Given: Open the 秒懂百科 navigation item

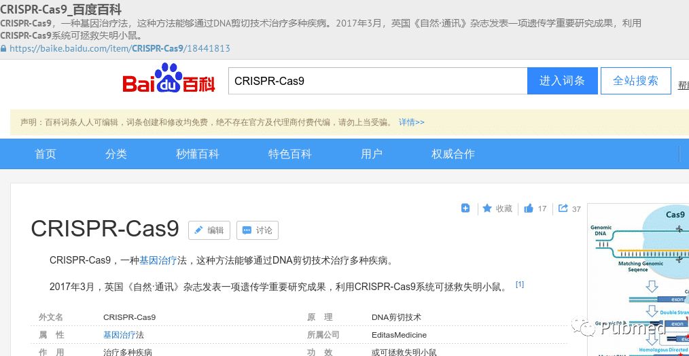Looking at the screenshot, I should coord(197,154).
